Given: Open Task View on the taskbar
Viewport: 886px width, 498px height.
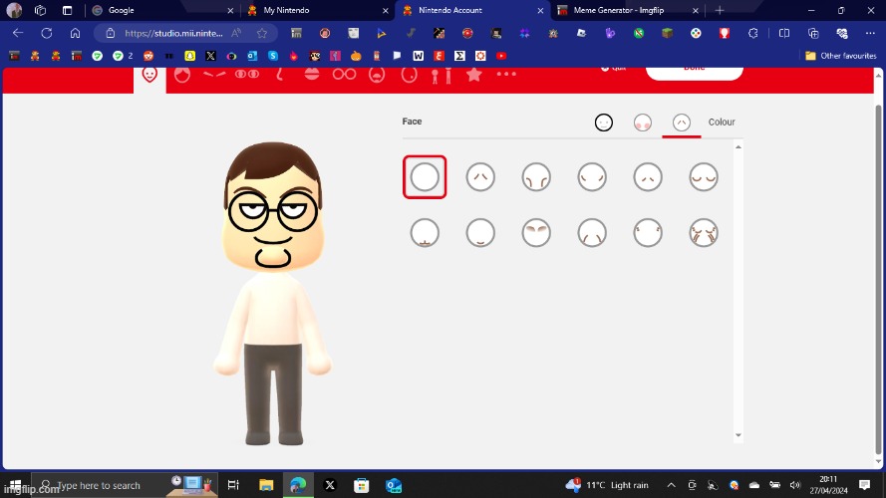Looking at the screenshot, I should coord(233,485).
